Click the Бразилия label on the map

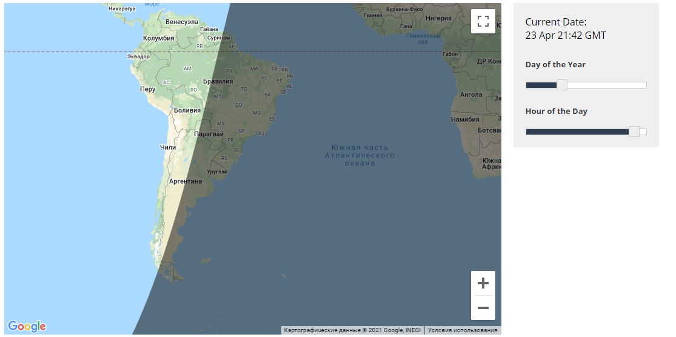(218, 81)
